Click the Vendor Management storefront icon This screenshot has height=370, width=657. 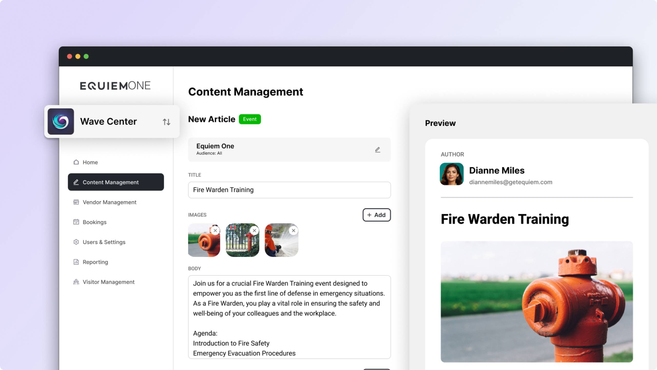click(76, 202)
